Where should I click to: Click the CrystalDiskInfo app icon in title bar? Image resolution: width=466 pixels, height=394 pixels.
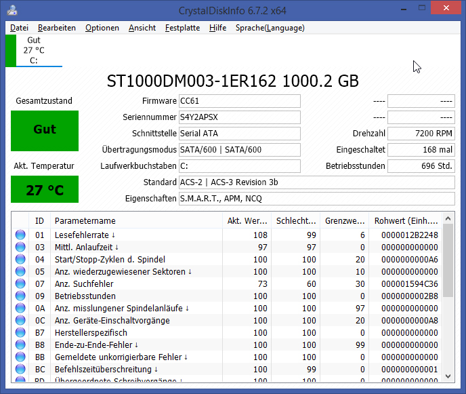pos(13,10)
